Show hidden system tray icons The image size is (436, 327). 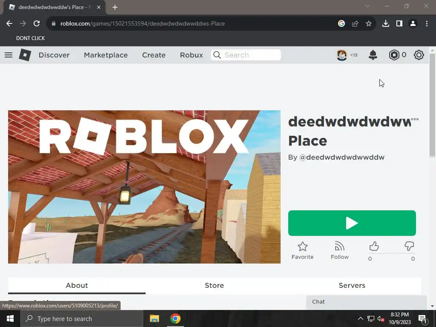pyautogui.click(x=360, y=318)
